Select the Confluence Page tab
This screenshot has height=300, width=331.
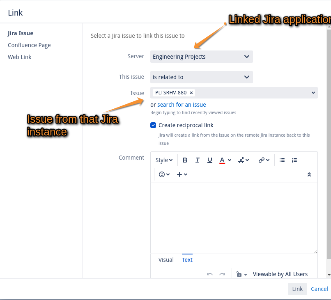click(x=29, y=45)
